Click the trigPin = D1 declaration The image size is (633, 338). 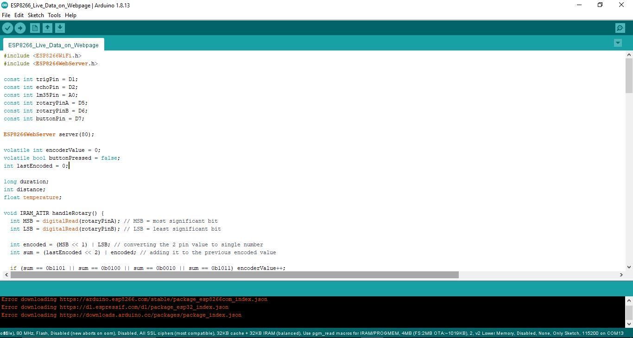tap(41, 79)
